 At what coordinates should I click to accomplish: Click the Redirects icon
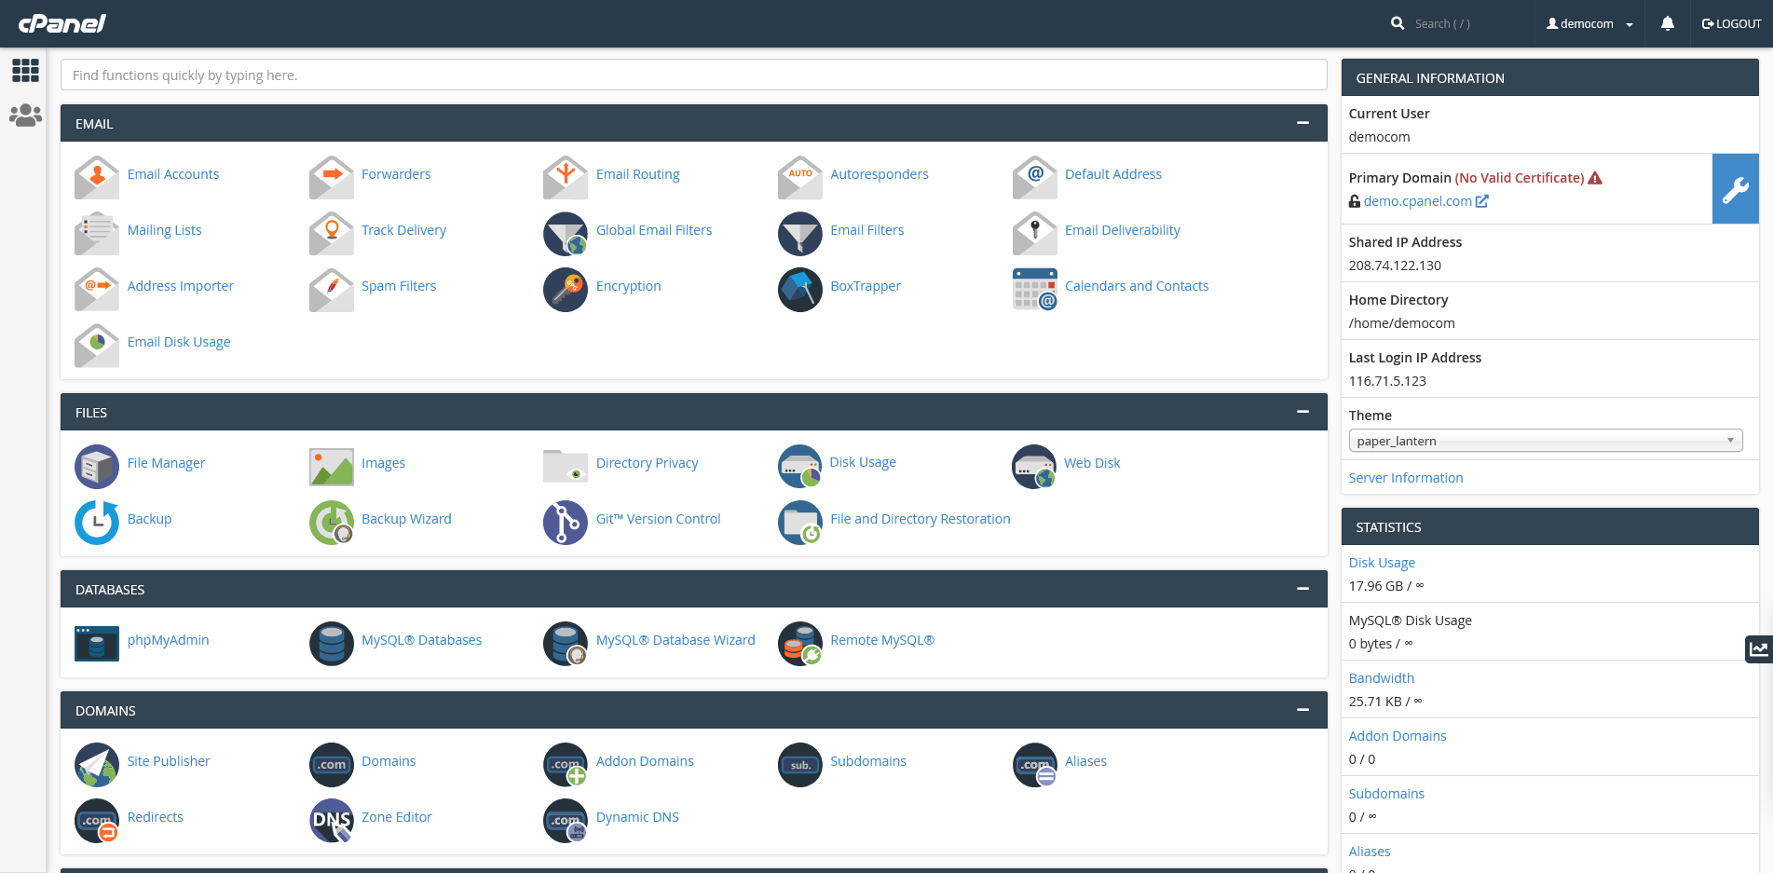point(97,821)
